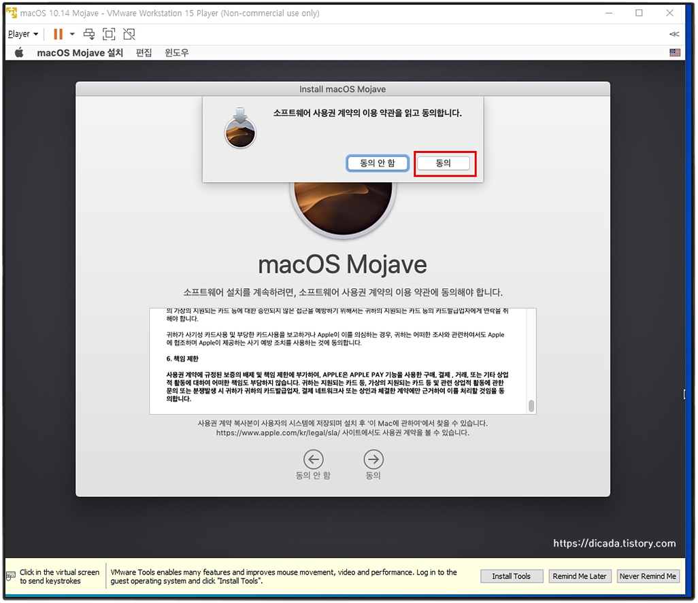Click the VMware pause button
This screenshot has width=698, height=603.
pyautogui.click(x=58, y=34)
